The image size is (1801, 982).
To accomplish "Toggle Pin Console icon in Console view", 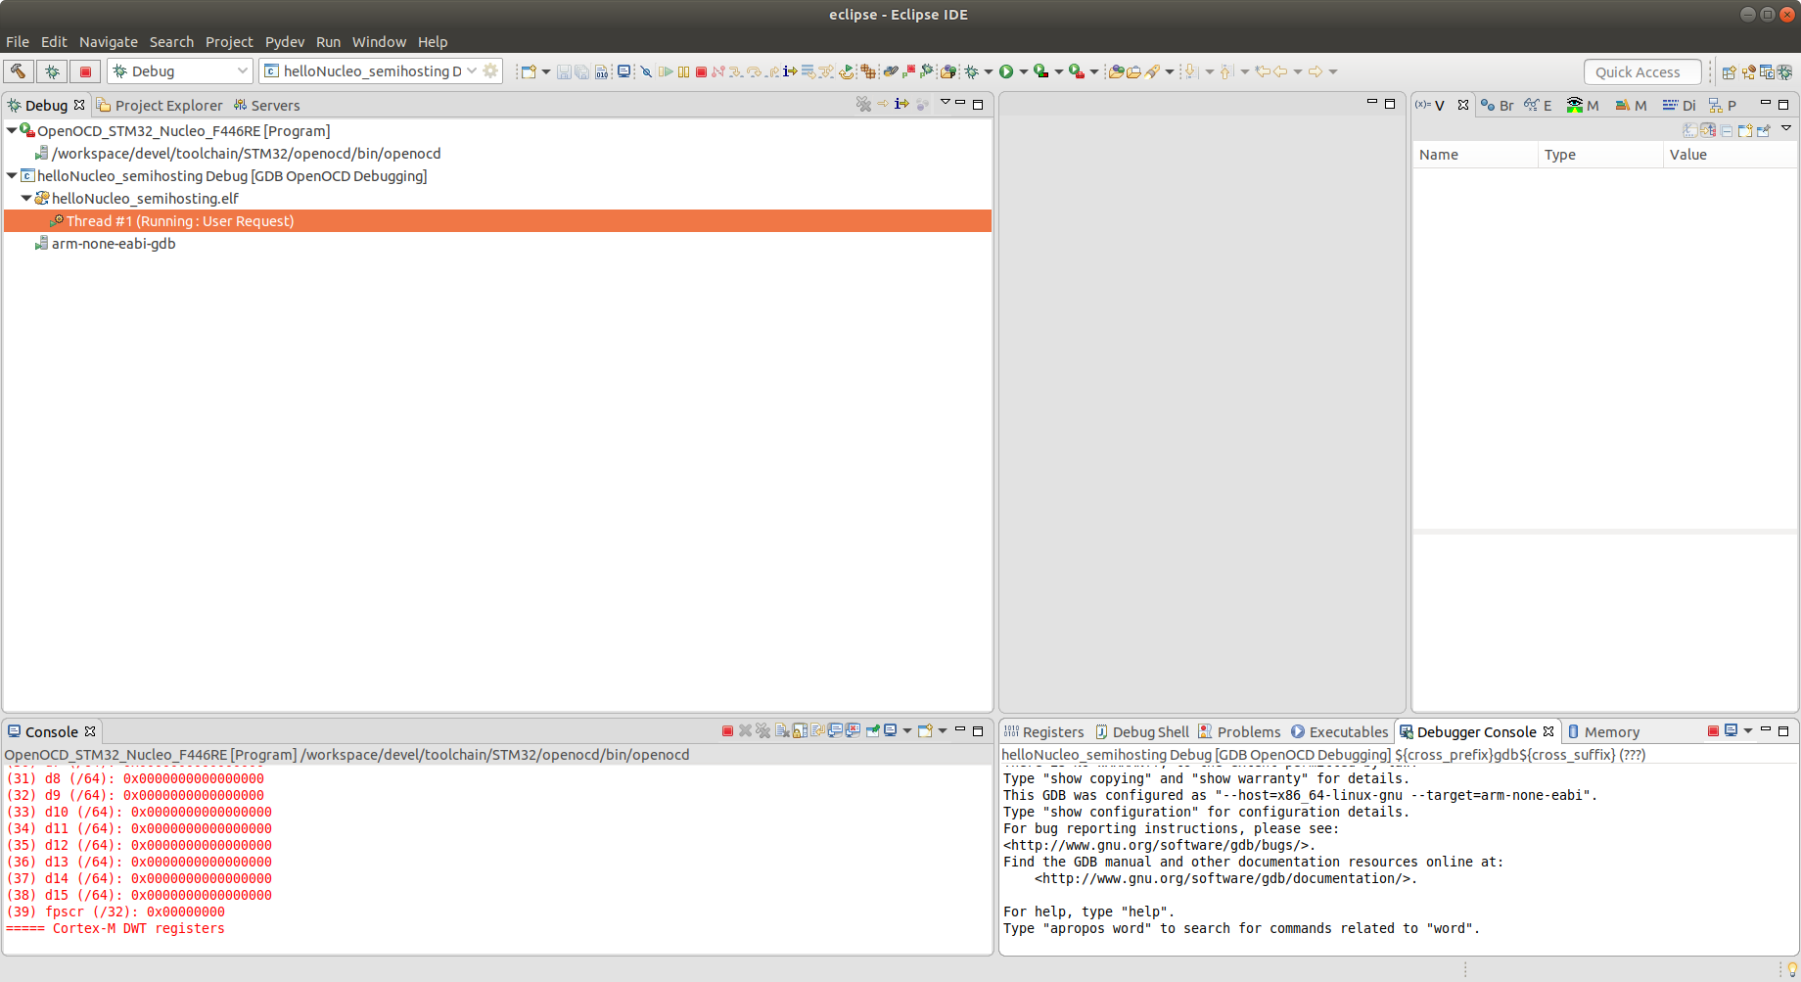I will click(873, 730).
